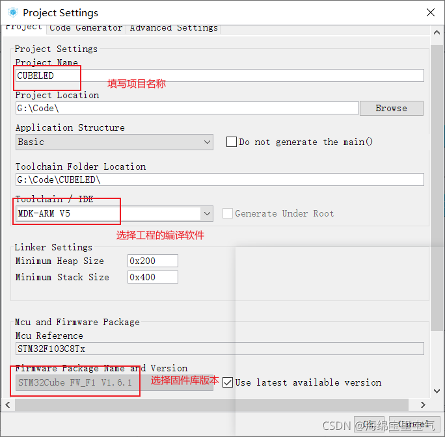The width and height of the screenshot is (445, 437).
Task: Uncheck Use latest available version checkbox
Action: point(228,382)
